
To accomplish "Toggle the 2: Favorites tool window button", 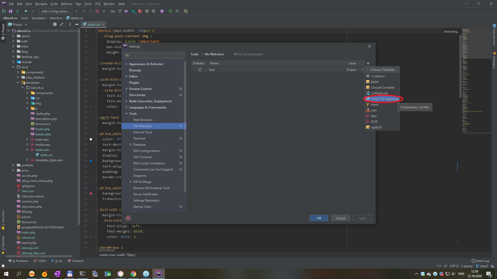I will coord(3,245).
